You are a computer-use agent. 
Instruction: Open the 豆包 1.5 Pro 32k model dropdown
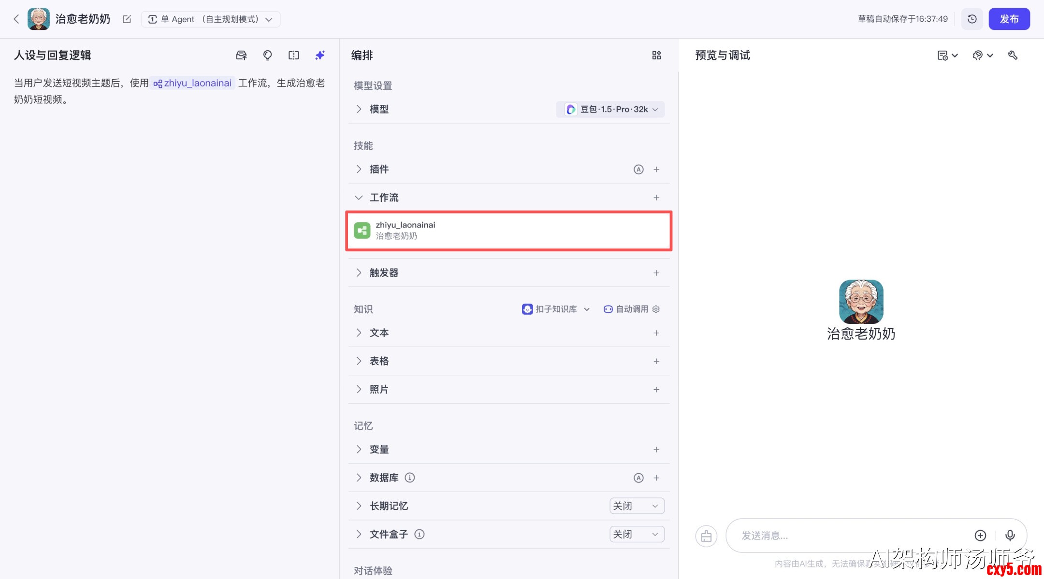click(x=611, y=109)
